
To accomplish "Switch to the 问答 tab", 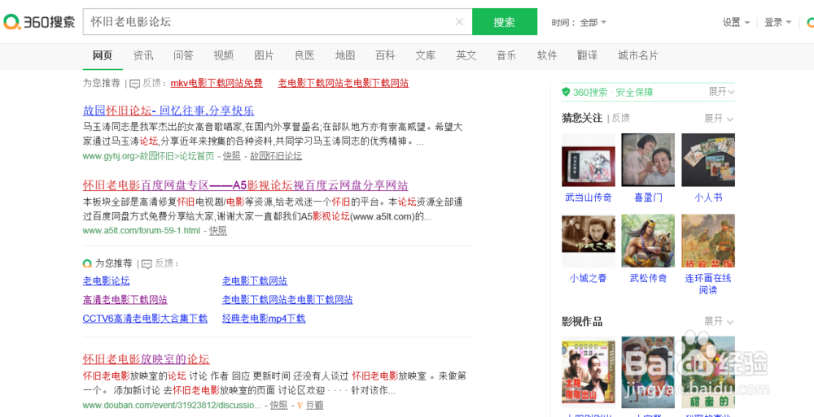I will tap(183, 55).
